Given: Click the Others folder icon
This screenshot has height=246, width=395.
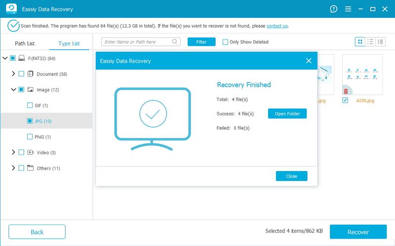Looking at the screenshot, I should (30, 168).
